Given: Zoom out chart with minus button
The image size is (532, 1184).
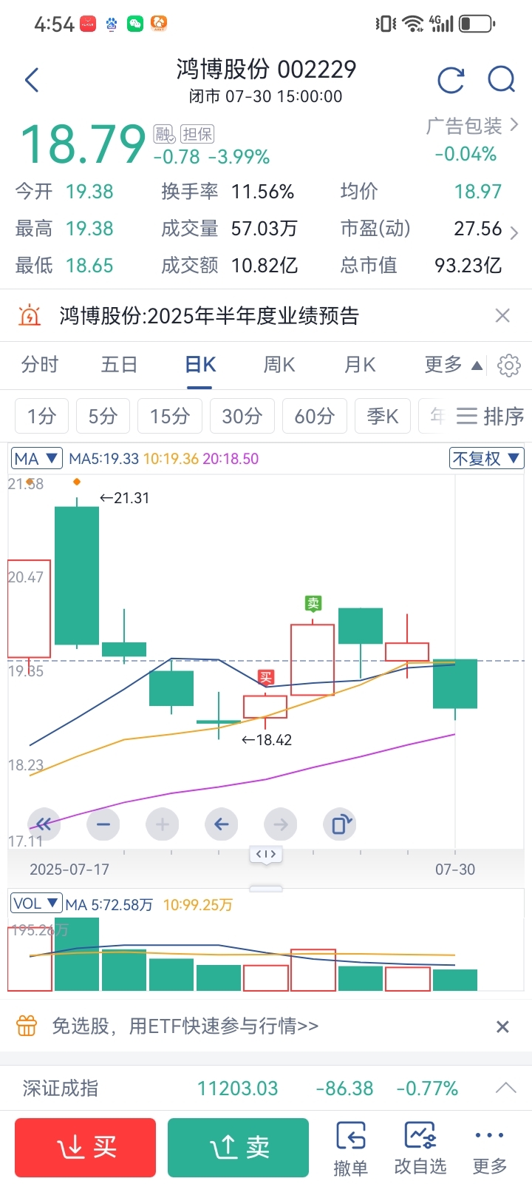Looking at the screenshot, I should point(103,824).
